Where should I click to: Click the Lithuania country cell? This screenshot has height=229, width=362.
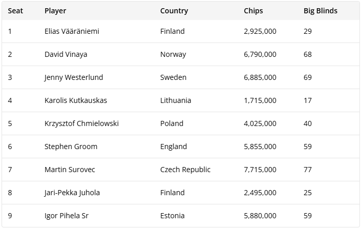tap(176, 100)
